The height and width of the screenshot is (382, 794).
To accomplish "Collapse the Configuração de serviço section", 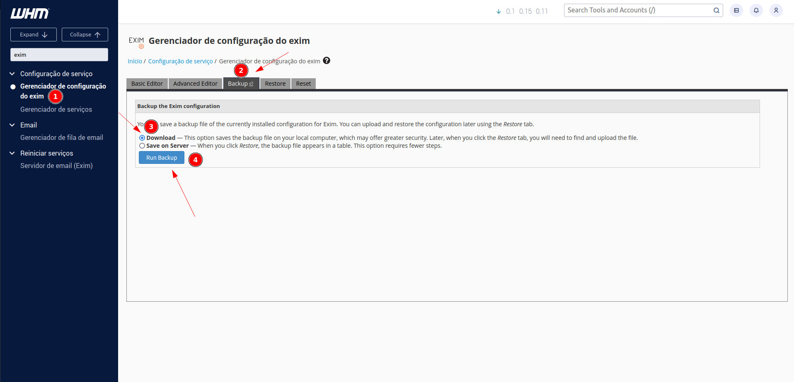I will 12,74.
